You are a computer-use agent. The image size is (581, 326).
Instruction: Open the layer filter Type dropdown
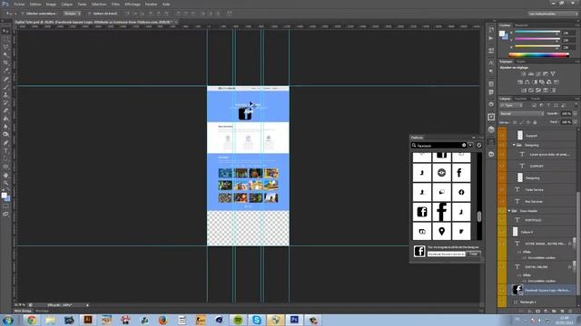pos(510,106)
